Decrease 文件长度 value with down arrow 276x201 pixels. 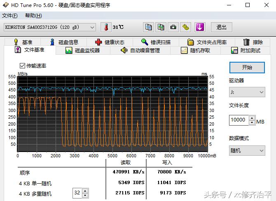[x=252, y=122]
